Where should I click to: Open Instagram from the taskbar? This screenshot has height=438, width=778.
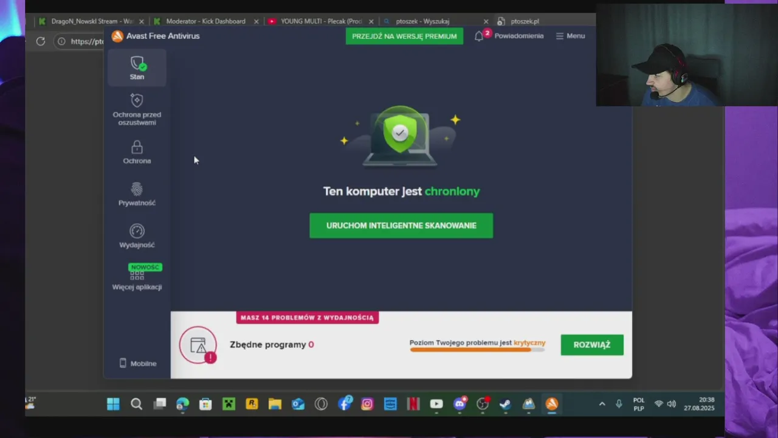point(367,404)
